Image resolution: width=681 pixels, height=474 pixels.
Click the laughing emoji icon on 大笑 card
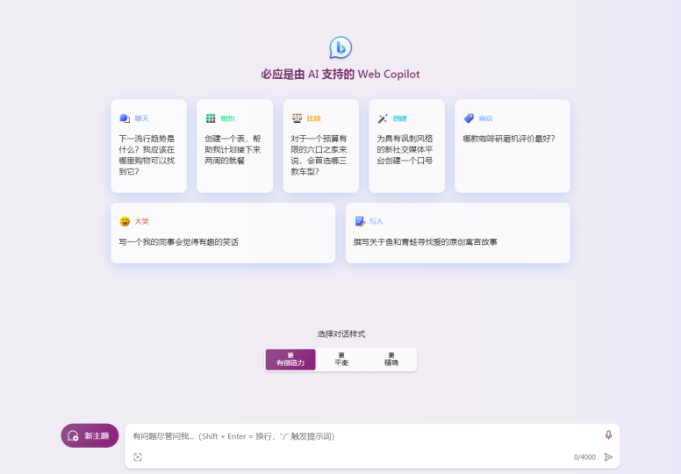pos(125,221)
